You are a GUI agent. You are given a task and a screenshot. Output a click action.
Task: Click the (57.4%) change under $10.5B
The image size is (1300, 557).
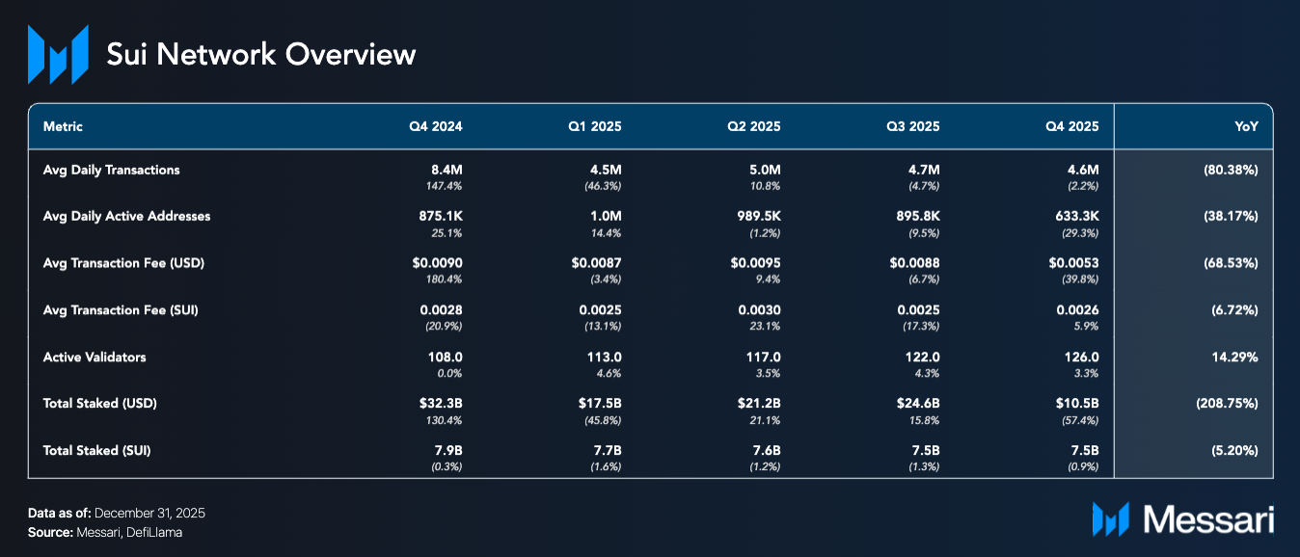pos(1080,419)
